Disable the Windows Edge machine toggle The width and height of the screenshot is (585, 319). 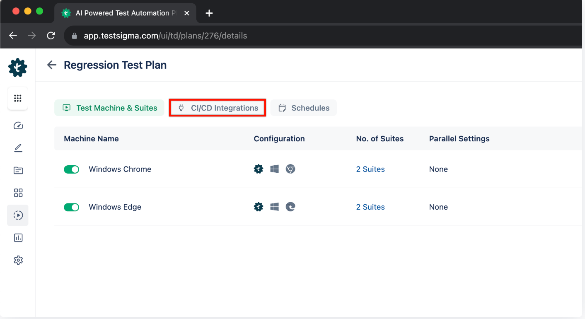71,207
